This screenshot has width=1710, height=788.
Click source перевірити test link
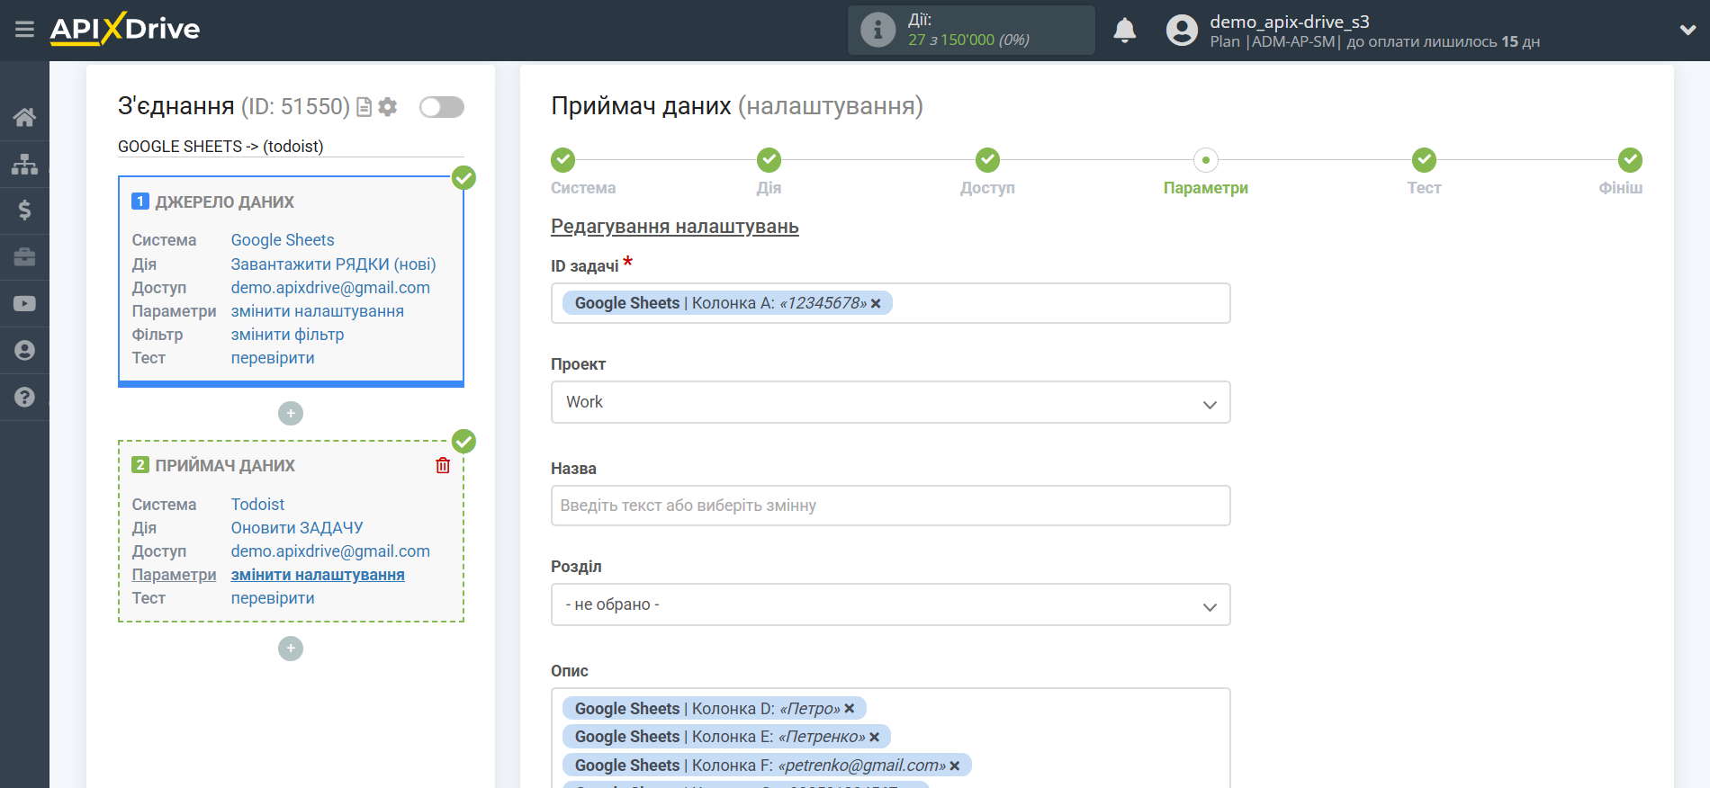point(273,358)
